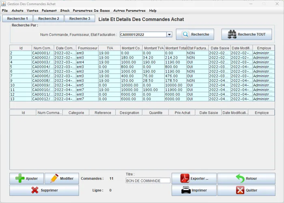284x203 pixels.
Task: Switch to the Recherche 3 tab
Action: pos(80,19)
